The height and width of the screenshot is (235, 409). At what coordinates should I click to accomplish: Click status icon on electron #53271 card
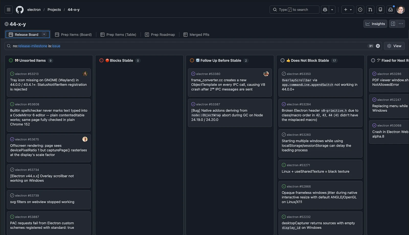[284, 165]
